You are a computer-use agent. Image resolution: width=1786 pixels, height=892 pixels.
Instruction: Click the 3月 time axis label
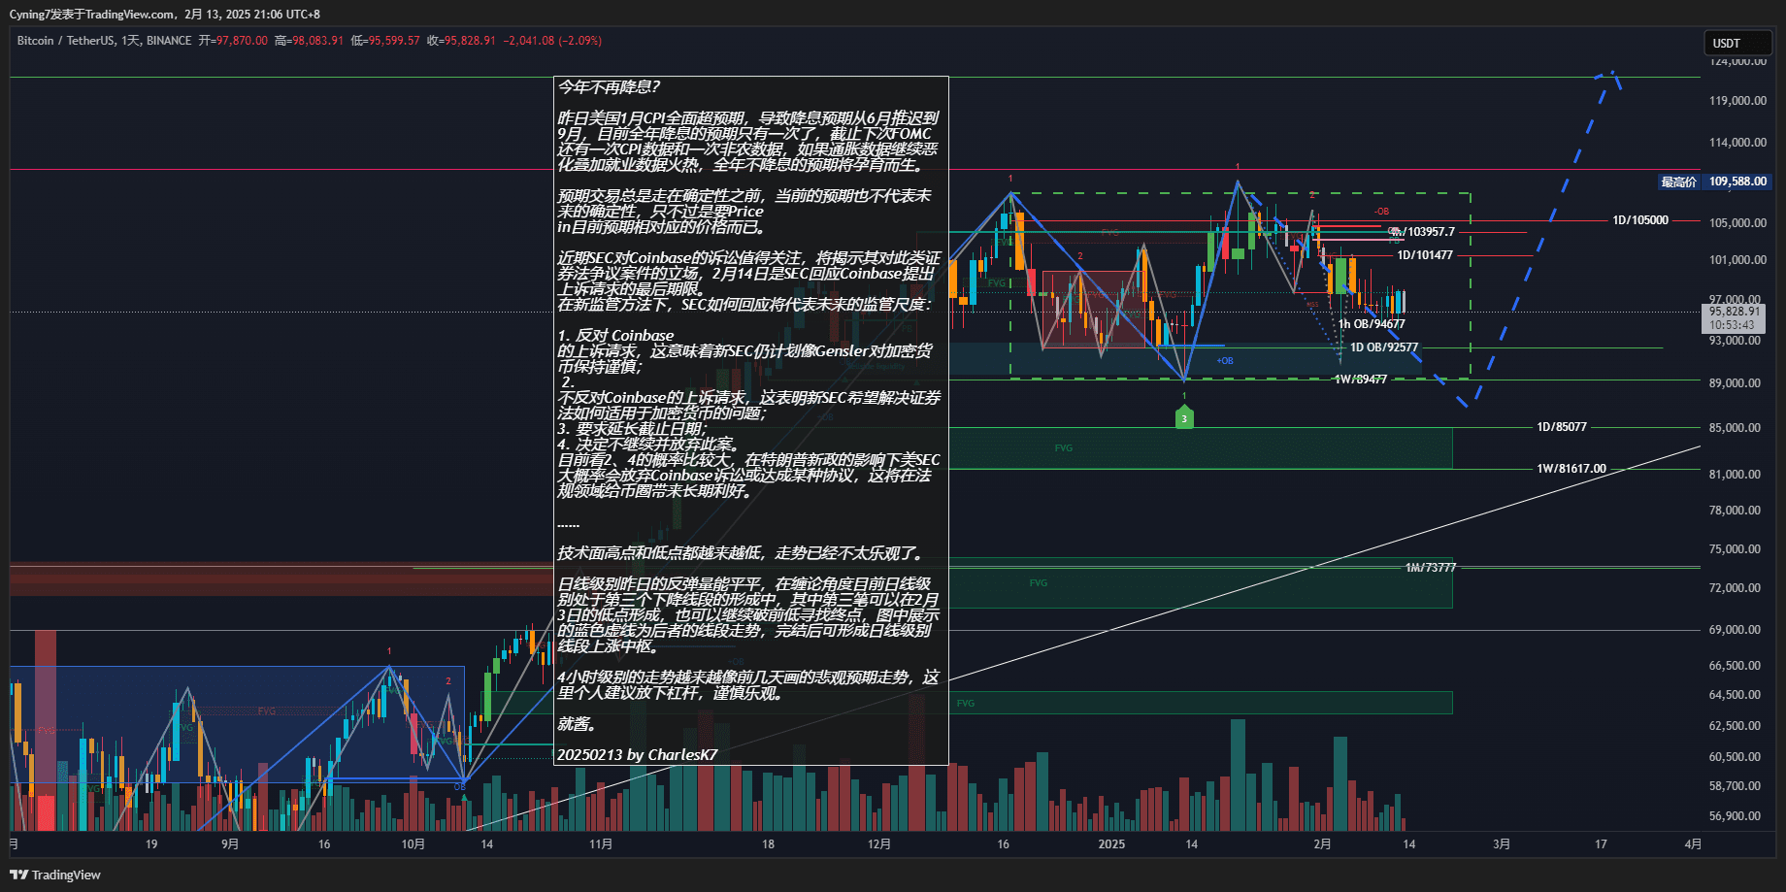click(1502, 844)
